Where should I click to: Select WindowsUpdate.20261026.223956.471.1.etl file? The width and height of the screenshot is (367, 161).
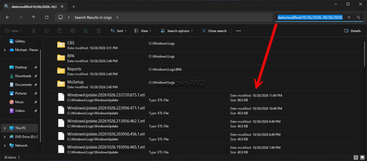[x=204, y=110]
